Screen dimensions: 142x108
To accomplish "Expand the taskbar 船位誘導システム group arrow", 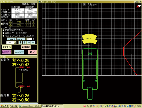I will tap(63, 106).
